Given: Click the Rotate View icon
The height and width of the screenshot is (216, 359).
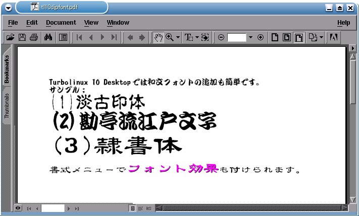Looking at the screenshot, I should [x=313, y=37].
